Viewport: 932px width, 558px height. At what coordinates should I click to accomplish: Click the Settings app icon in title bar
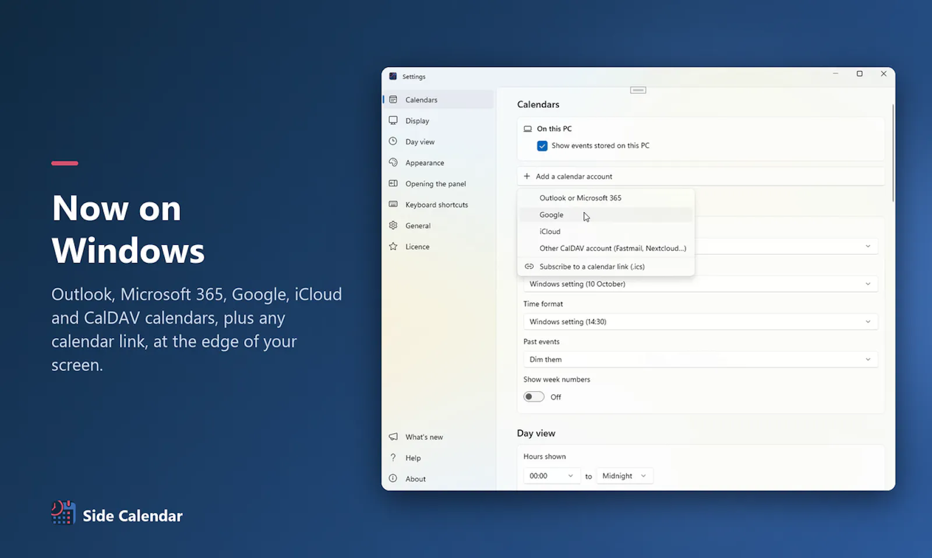point(393,76)
